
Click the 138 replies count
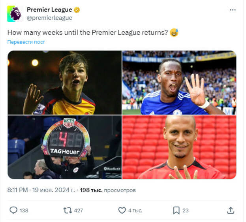coord(24,210)
